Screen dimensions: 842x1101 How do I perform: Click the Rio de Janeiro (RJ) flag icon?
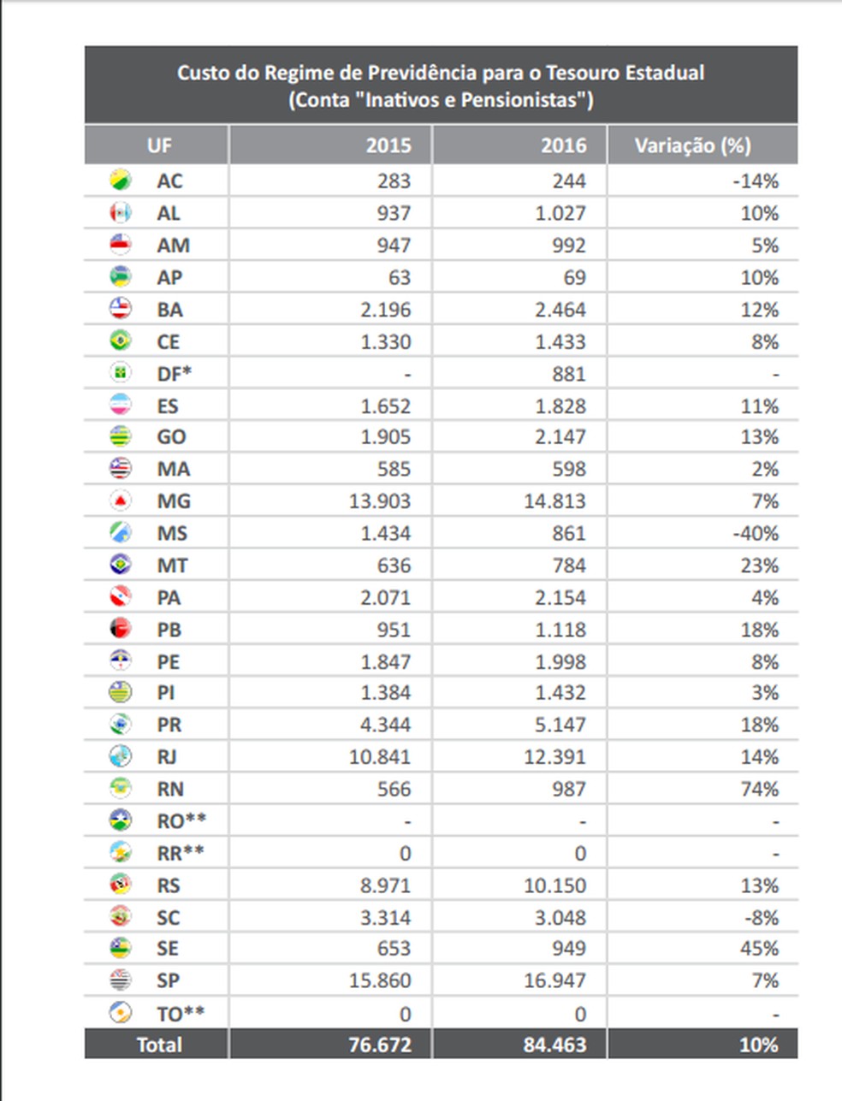(x=121, y=757)
